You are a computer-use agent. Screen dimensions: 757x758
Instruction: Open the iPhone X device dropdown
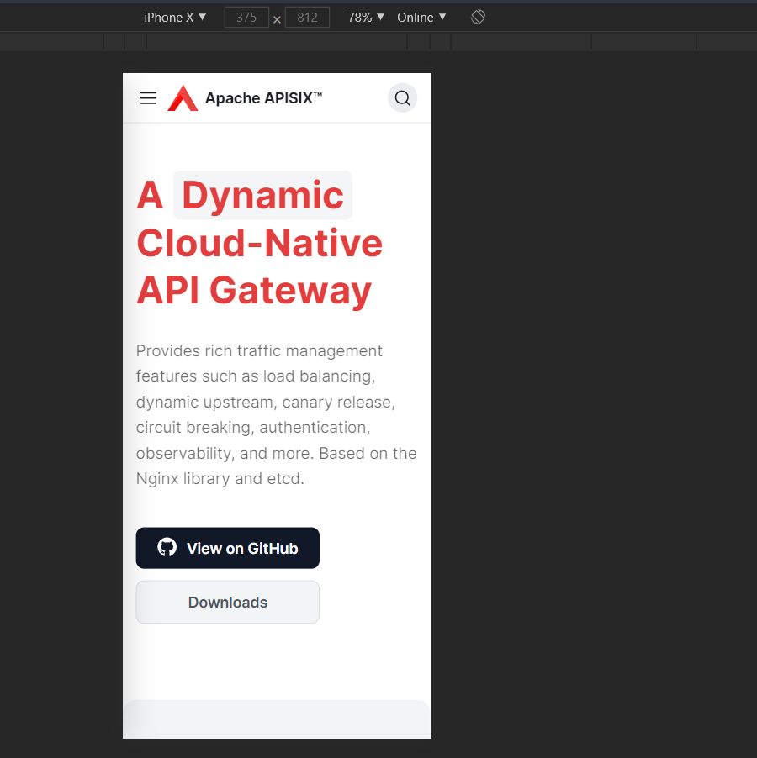coord(175,18)
